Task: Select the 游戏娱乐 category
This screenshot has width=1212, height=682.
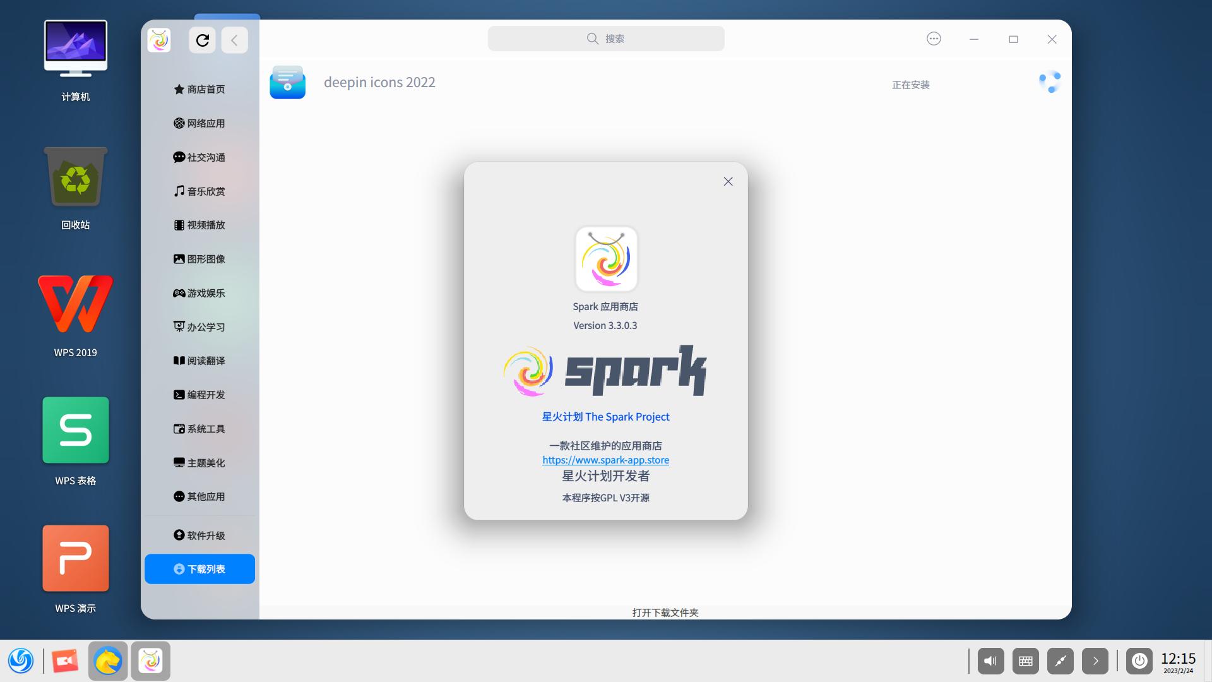Action: pos(204,292)
